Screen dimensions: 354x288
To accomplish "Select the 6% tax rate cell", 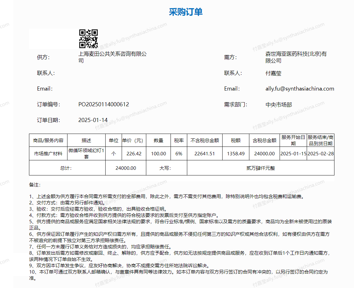I will click(179, 154).
